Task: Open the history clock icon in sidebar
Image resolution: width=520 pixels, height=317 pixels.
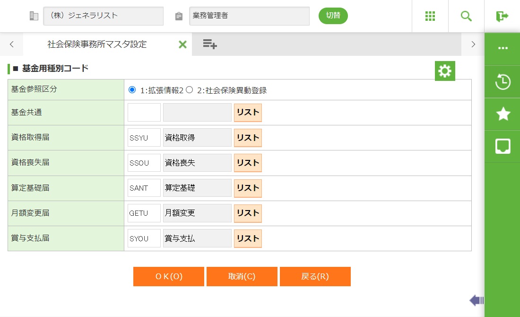Action: (x=503, y=82)
